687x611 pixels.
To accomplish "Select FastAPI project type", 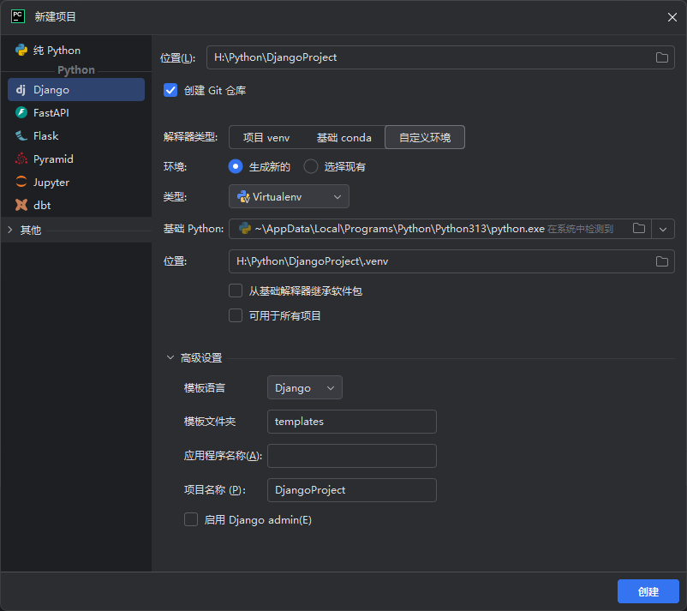I will click(x=76, y=112).
